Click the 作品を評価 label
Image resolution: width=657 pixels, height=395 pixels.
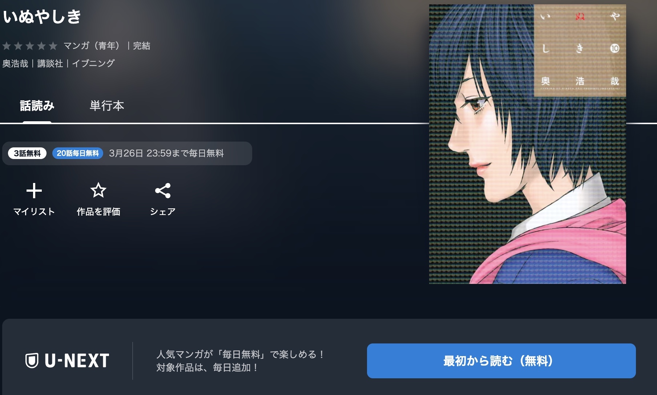click(98, 212)
